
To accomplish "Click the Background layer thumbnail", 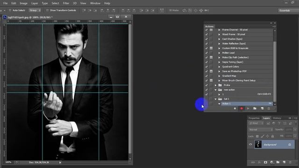I will click(258, 144).
